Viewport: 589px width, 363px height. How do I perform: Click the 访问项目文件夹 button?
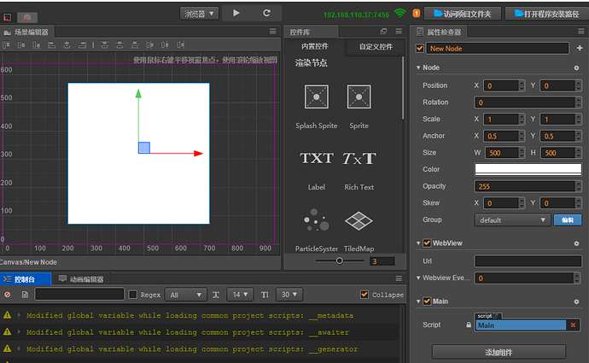click(x=463, y=14)
